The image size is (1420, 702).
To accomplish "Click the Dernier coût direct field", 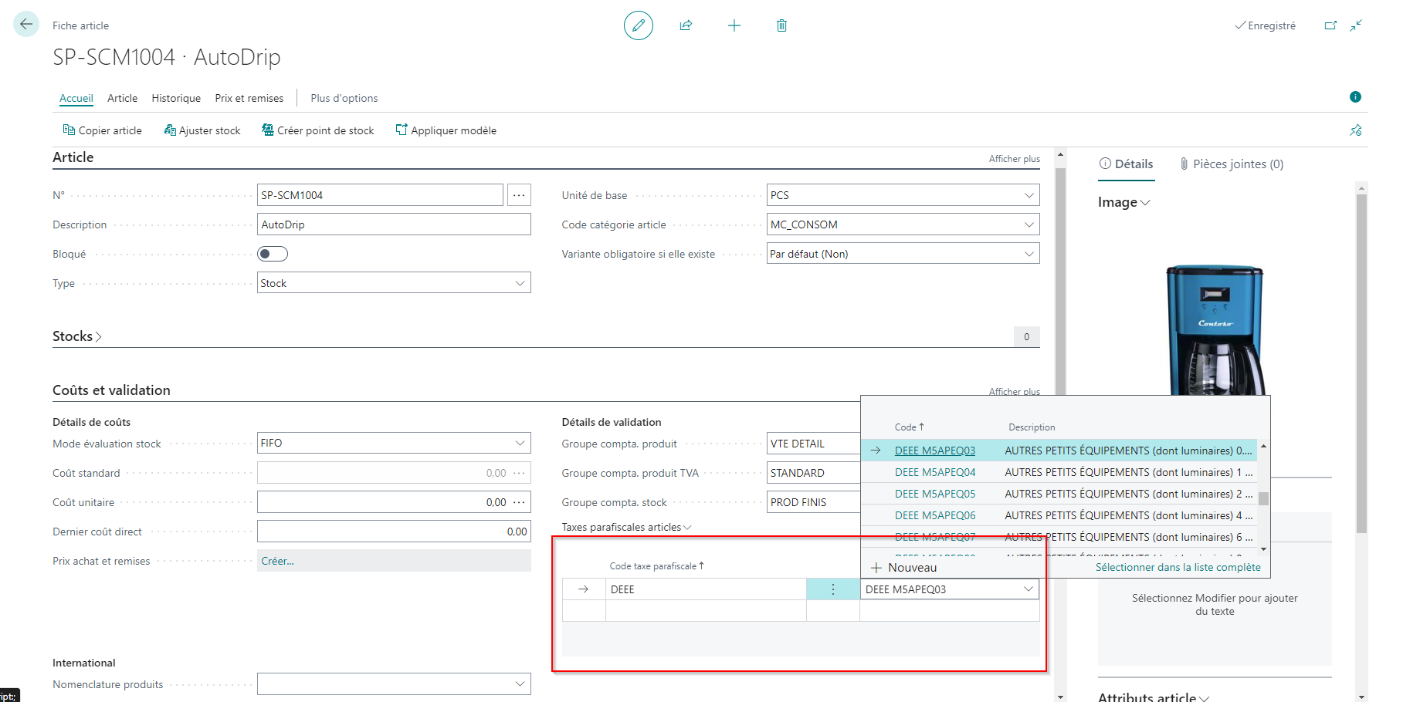I will [x=394, y=532].
